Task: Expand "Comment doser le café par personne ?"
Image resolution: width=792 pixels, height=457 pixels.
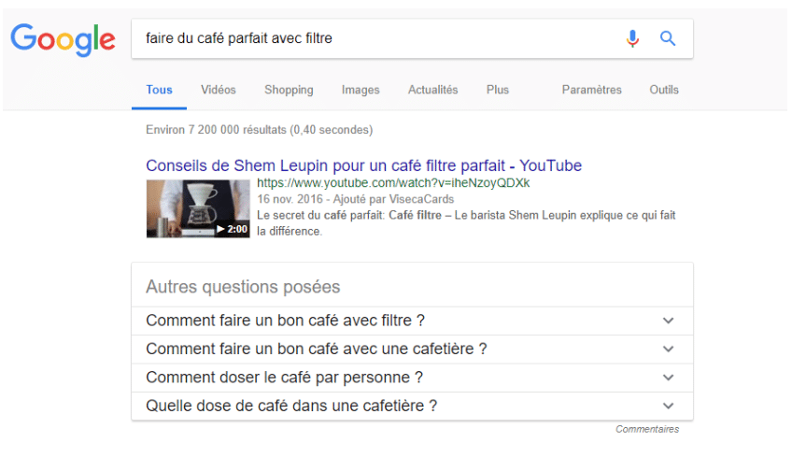Action: click(668, 378)
